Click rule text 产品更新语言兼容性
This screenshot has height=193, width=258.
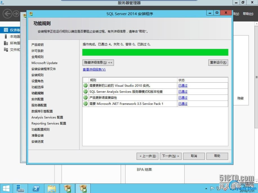coord(103,98)
